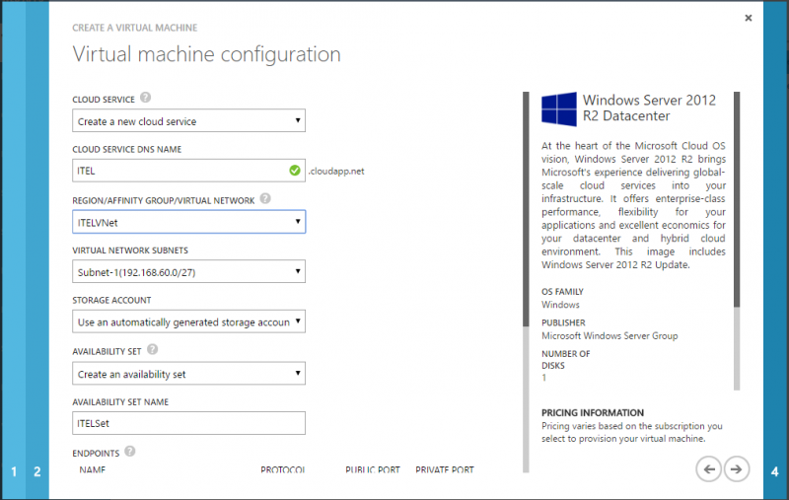Proceed with the right arrow next button
The image size is (789, 500).
(x=737, y=469)
